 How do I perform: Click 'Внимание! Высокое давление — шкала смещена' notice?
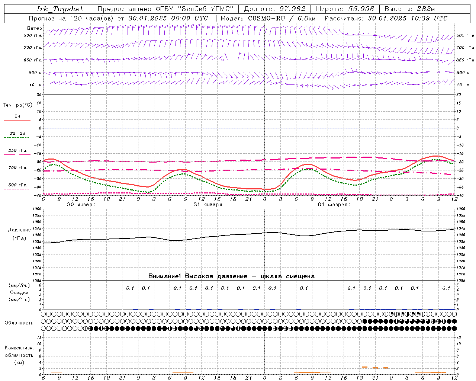tap(232, 276)
